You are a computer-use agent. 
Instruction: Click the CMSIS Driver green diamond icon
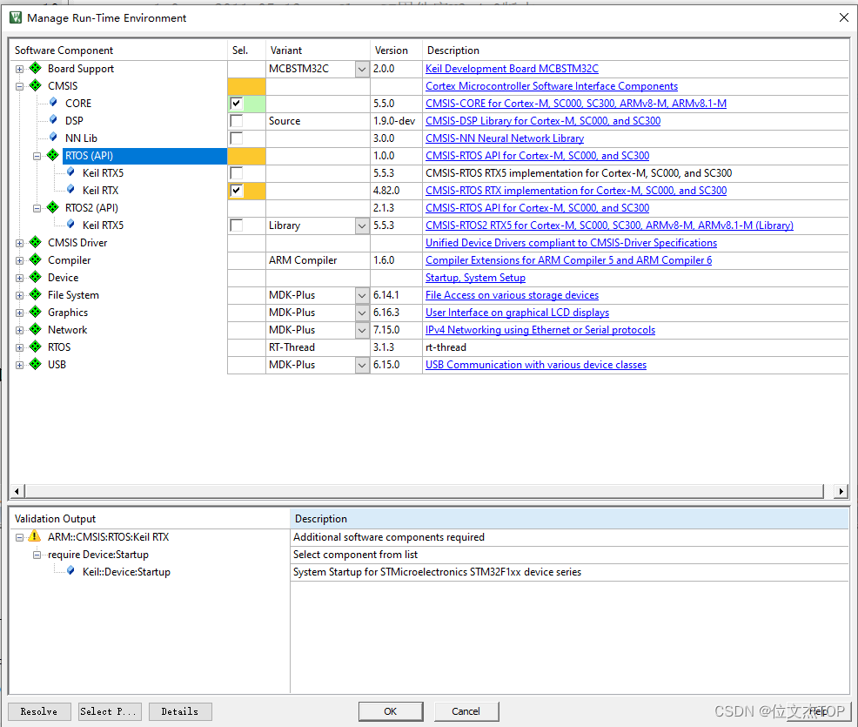tap(36, 243)
